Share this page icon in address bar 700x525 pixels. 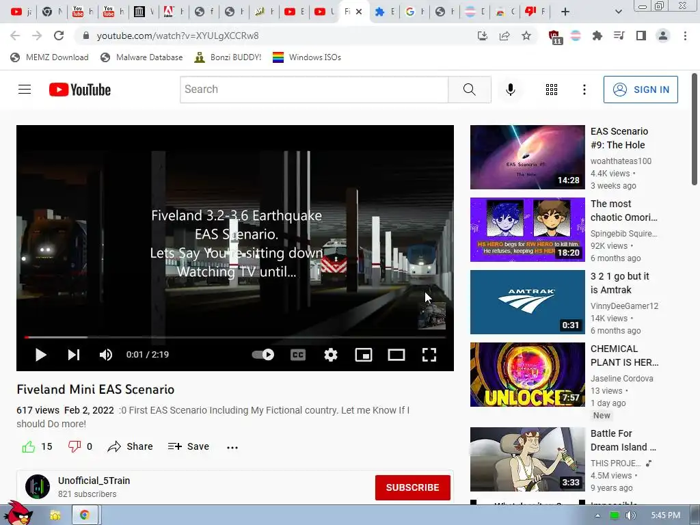504,36
